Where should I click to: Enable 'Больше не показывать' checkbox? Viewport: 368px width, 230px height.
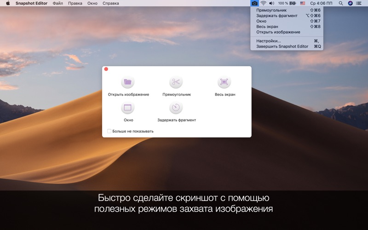(x=109, y=131)
